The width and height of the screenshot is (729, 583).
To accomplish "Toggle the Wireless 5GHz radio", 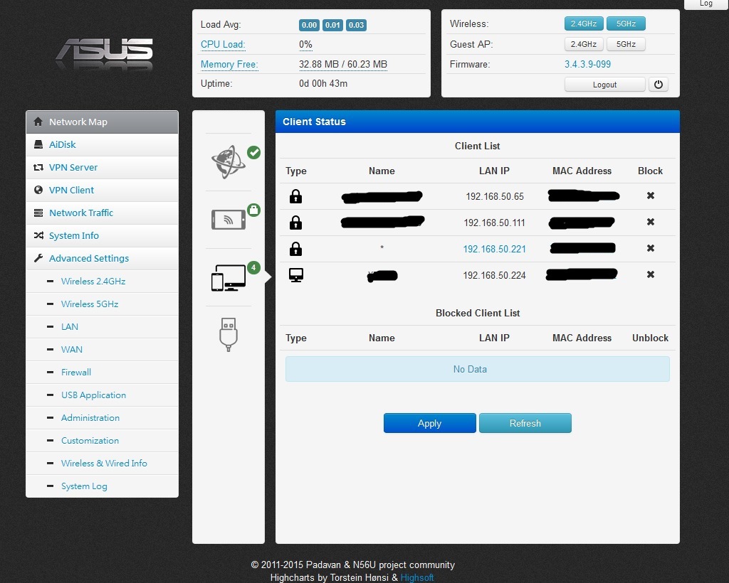I will tap(626, 23).
